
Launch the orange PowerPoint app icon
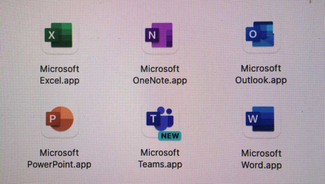point(60,119)
